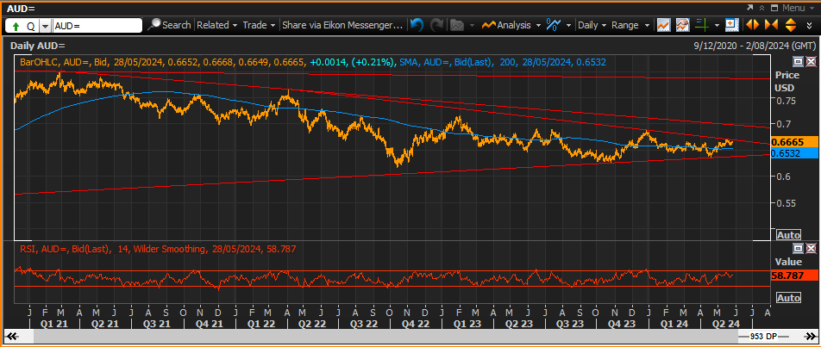Click the +0.0014 (+0.21%) change value

pos(351,62)
